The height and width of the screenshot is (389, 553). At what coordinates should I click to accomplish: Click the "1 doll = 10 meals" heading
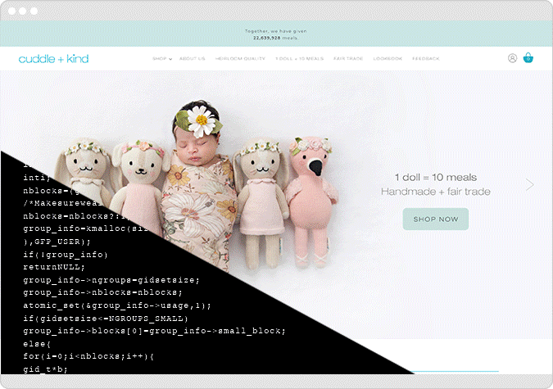(x=435, y=177)
